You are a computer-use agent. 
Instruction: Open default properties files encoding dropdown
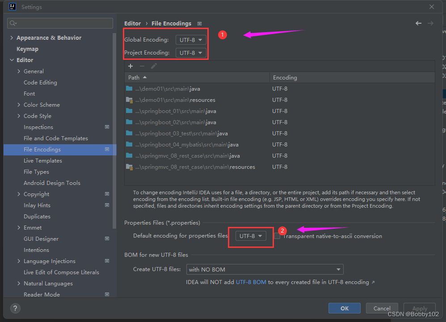click(x=251, y=236)
